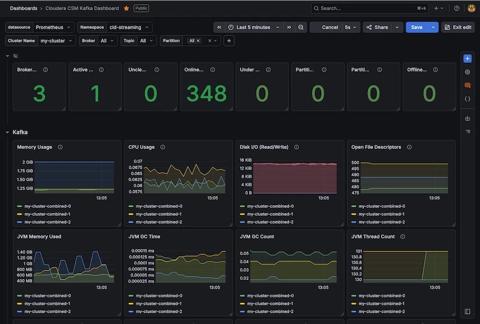The width and height of the screenshot is (480, 324).
Task: Open the Last 5 minutes time picker
Action: tap(254, 27)
